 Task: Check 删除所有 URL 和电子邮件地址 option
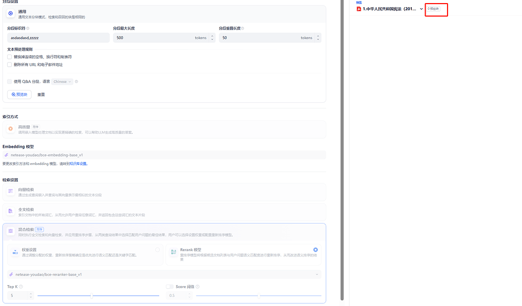click(9, 65)
